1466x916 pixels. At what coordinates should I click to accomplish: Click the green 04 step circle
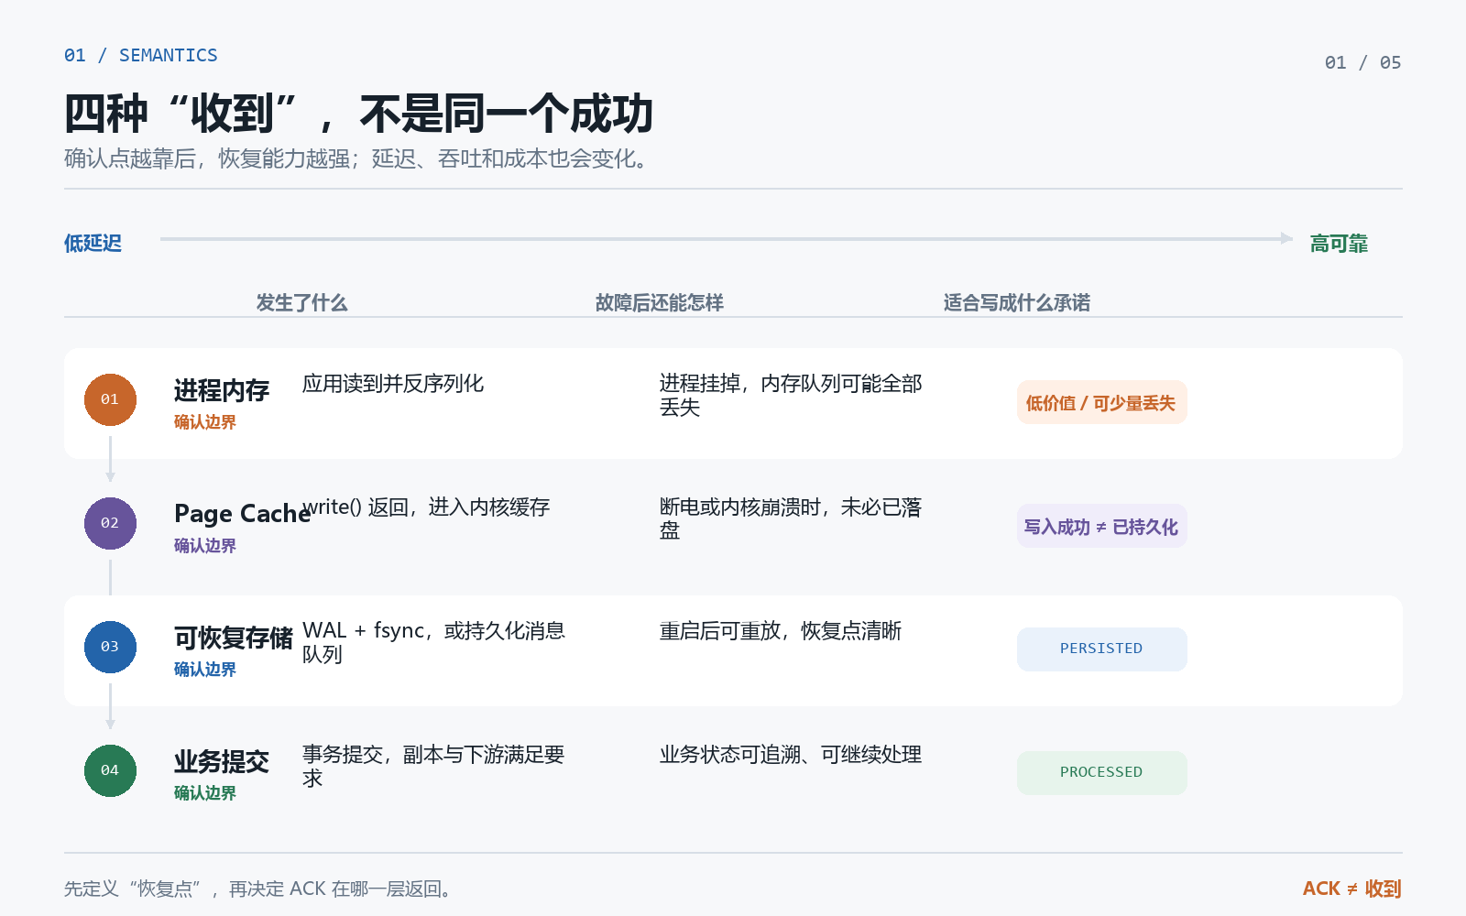click(x=110, y=770)
